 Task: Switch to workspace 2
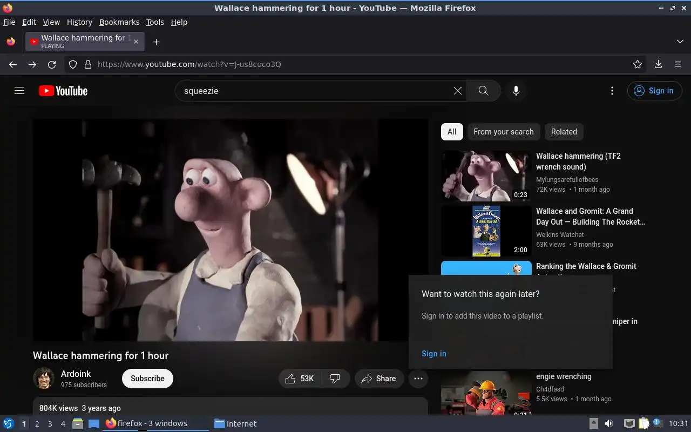click(37, 424)
